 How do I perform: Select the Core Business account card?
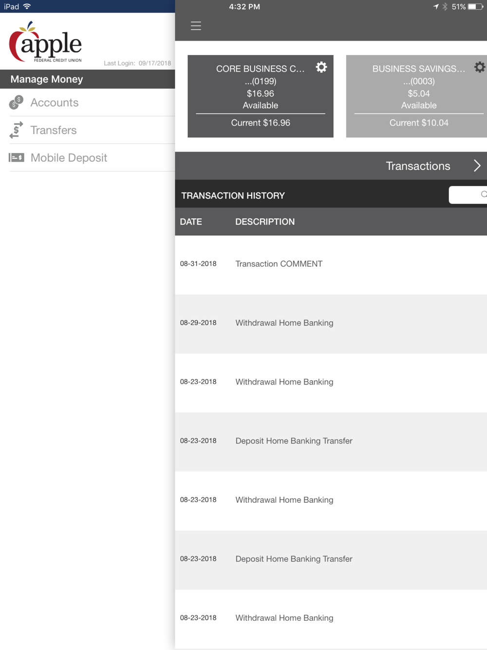pos(261,96)
